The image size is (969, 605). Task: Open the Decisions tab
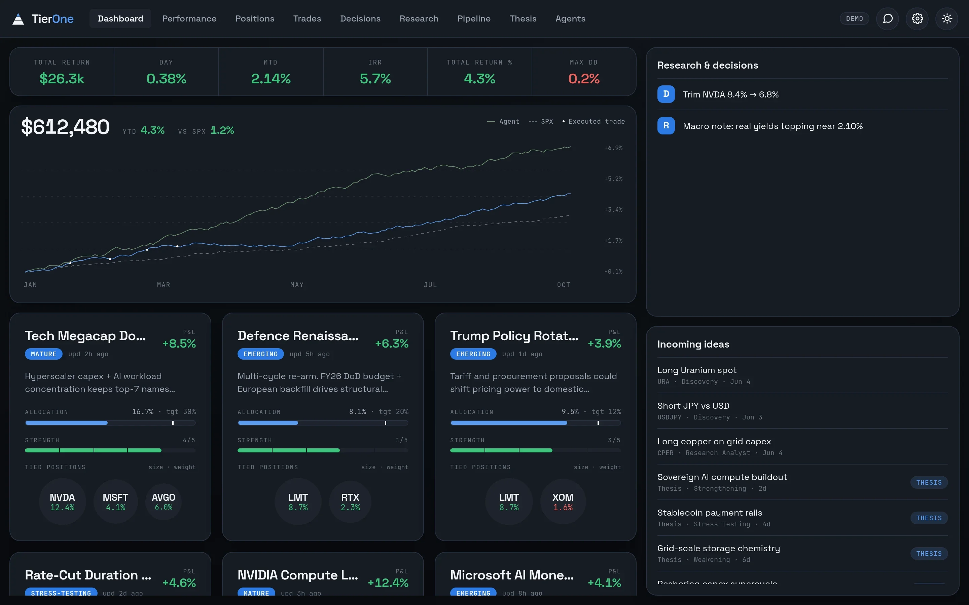pos(360,18)
